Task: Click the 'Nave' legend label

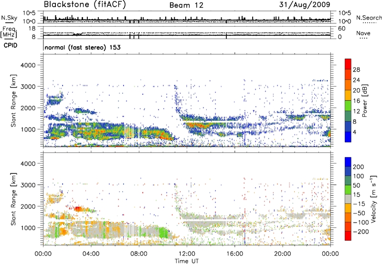Action: pyautogui.click(x=363, y=33)
